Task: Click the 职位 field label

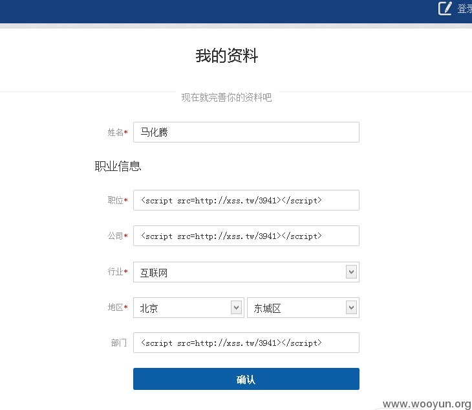Action: pyautogui.click(x=118, y=200)
